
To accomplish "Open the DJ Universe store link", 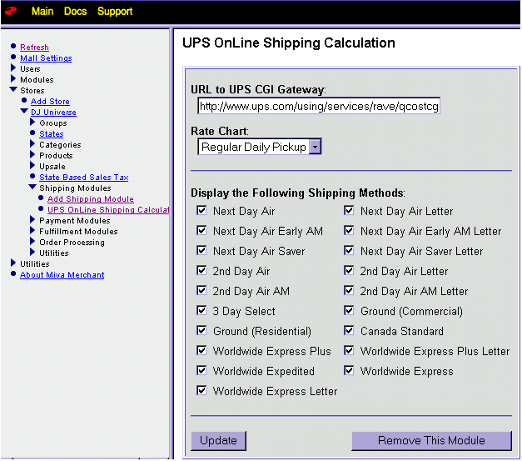I will pyautogui.click(x=53, y=113).
